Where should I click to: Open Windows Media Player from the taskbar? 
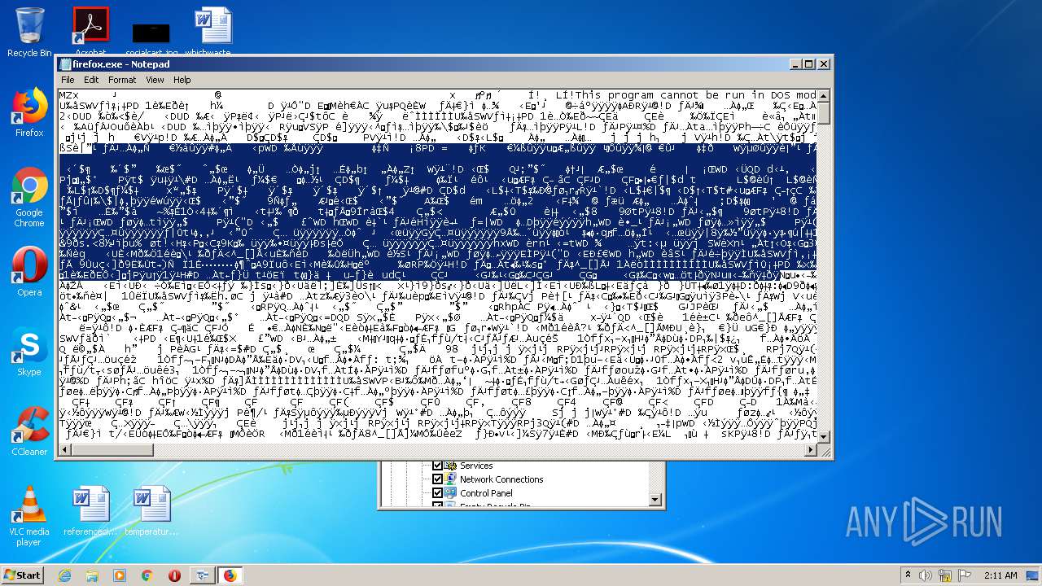point(120,575)
